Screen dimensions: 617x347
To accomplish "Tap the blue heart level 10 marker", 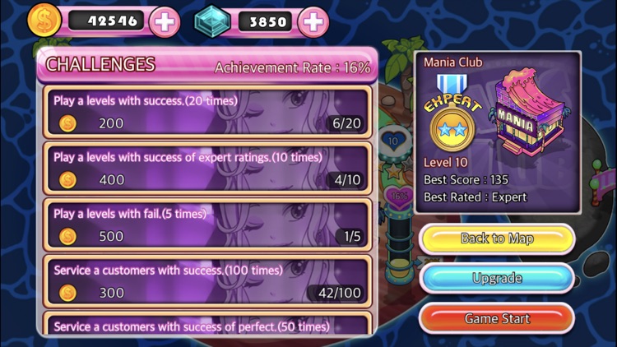I will click(x=392, y=141).
